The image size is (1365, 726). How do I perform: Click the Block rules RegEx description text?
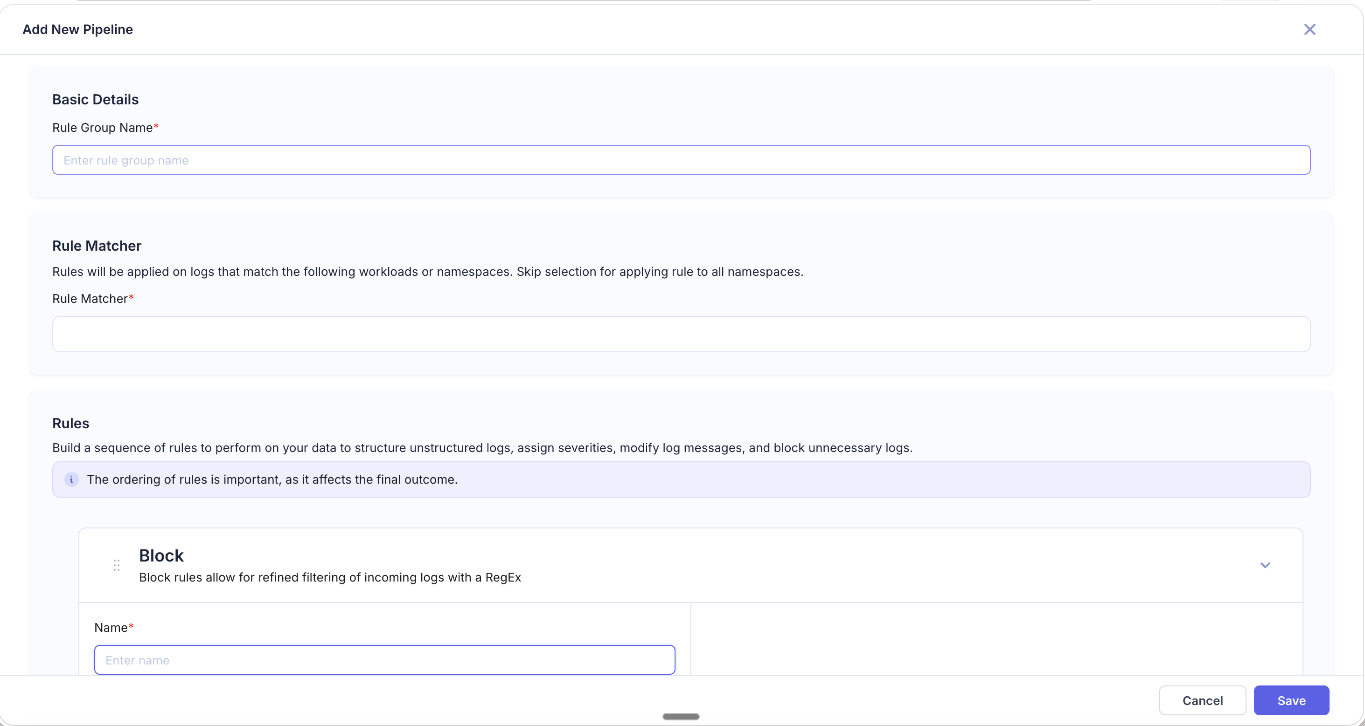pyautogui.click(x=330, y=577)
